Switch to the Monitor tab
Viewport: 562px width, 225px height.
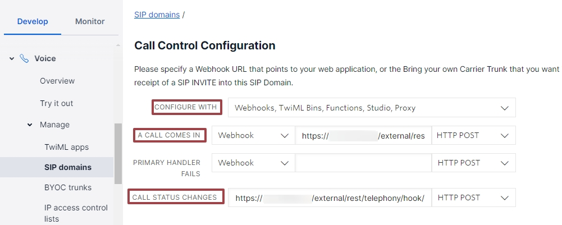pyautogui.click(x=90, y=21)
